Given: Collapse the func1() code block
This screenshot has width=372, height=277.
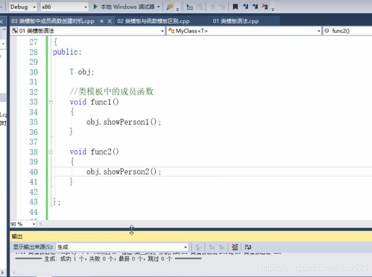Looking at the screenshot, I should (50, 102).
